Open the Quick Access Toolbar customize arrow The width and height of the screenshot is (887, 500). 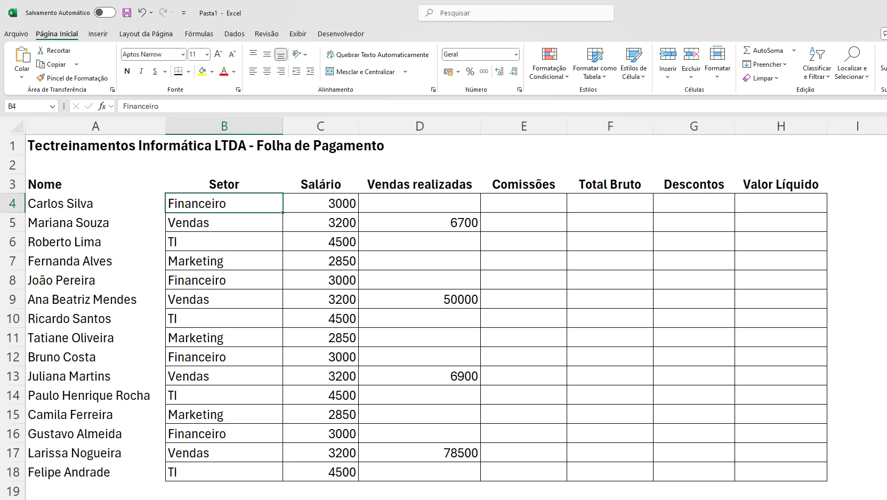[183, 13]
